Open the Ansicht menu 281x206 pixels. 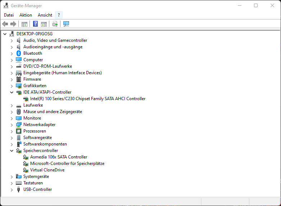[45, 15]
